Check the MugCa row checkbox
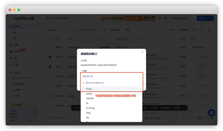The width and height of the screenshot is (223, 131). 50,76
